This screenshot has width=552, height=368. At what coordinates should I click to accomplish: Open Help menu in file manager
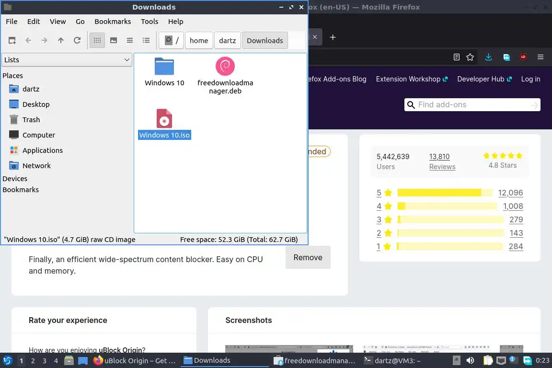176,22
